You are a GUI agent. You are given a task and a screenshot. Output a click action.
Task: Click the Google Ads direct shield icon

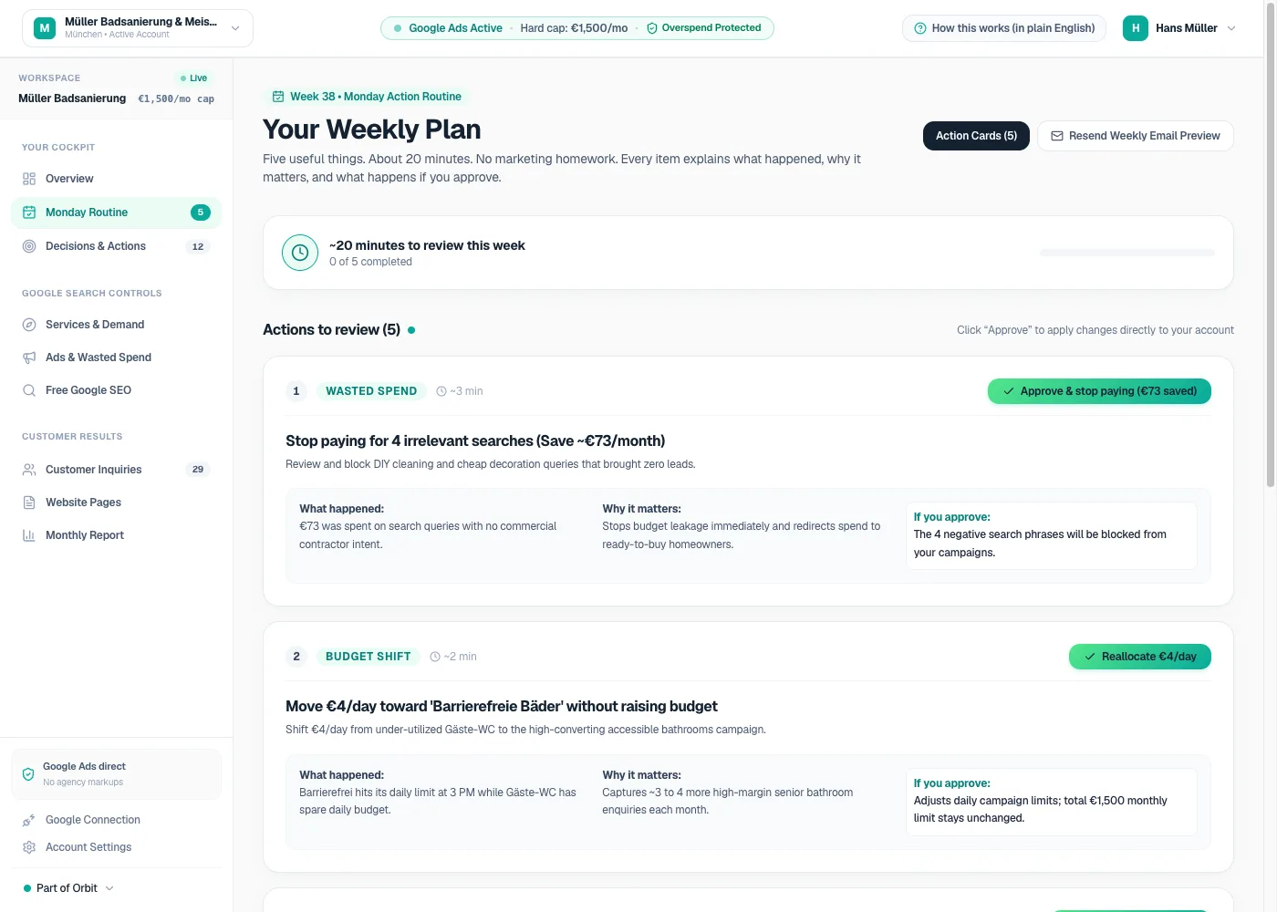click(28, 774)
